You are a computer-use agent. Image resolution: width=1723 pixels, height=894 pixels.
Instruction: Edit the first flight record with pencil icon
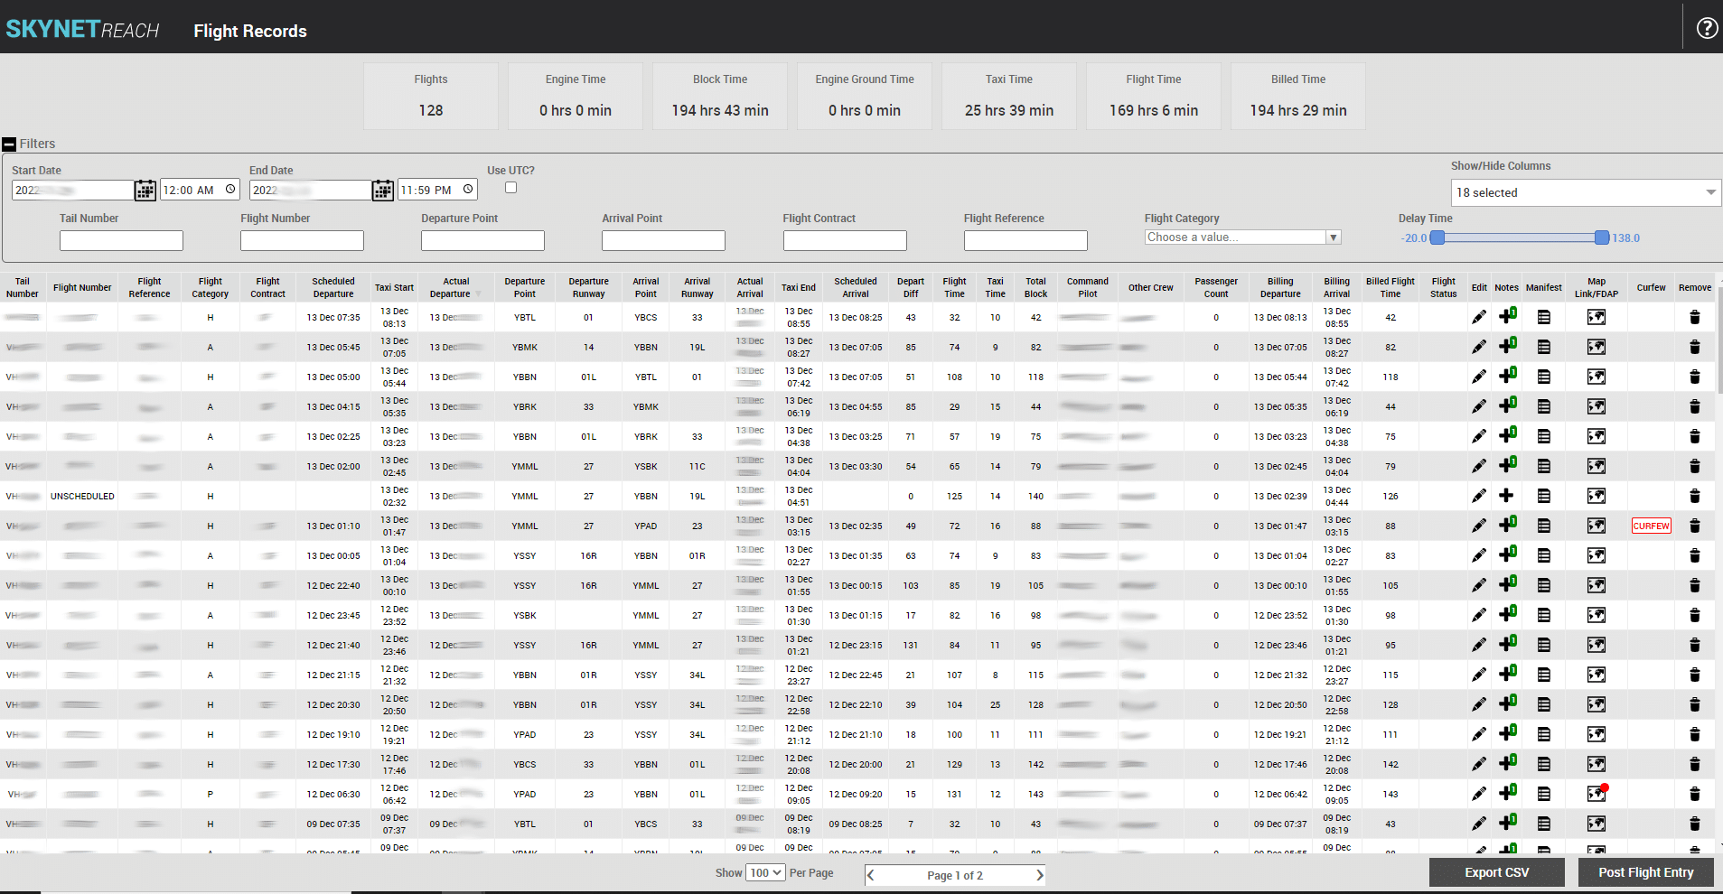(1479, 317)
